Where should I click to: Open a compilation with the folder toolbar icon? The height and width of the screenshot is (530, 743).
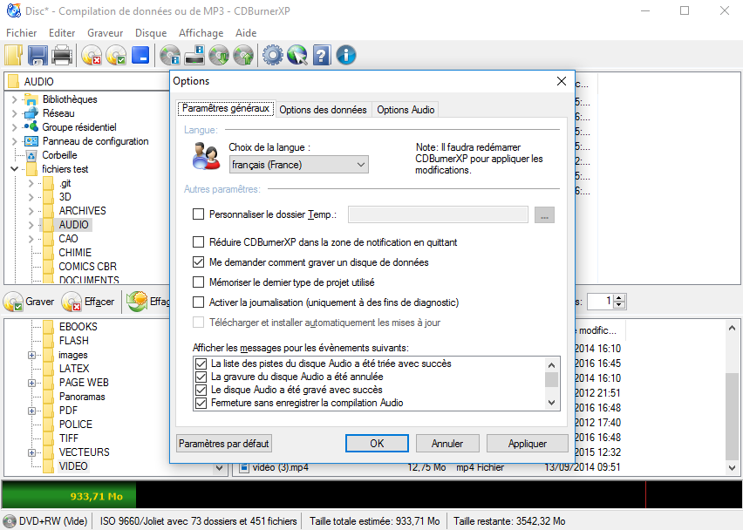(x=14, y=55)
